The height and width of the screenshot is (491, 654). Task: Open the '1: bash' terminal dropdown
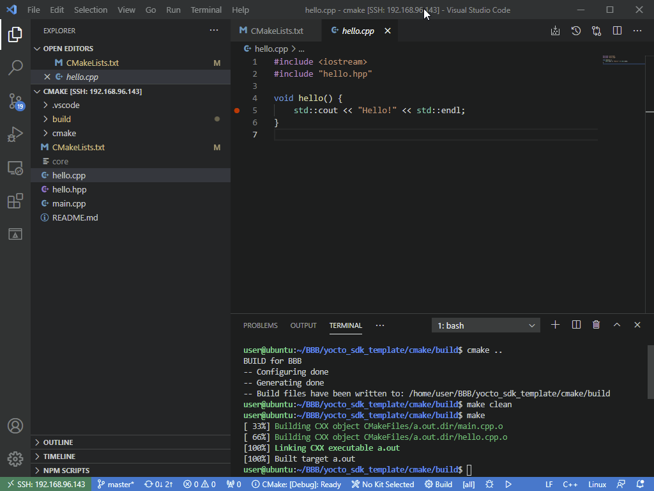click(x=486, y=325)
